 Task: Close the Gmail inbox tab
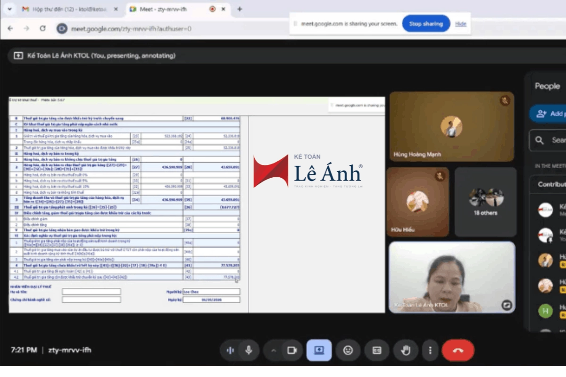tap(116, 9)
